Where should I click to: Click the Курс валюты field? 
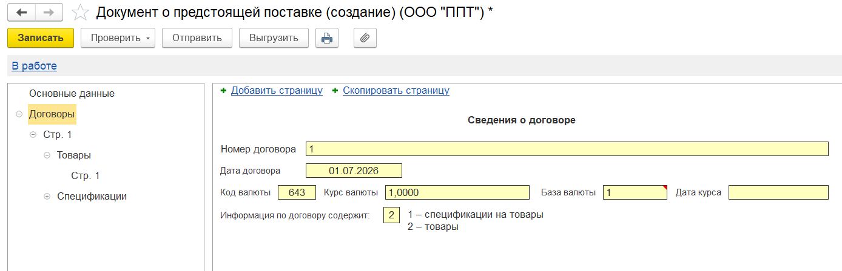pos(457,192)
